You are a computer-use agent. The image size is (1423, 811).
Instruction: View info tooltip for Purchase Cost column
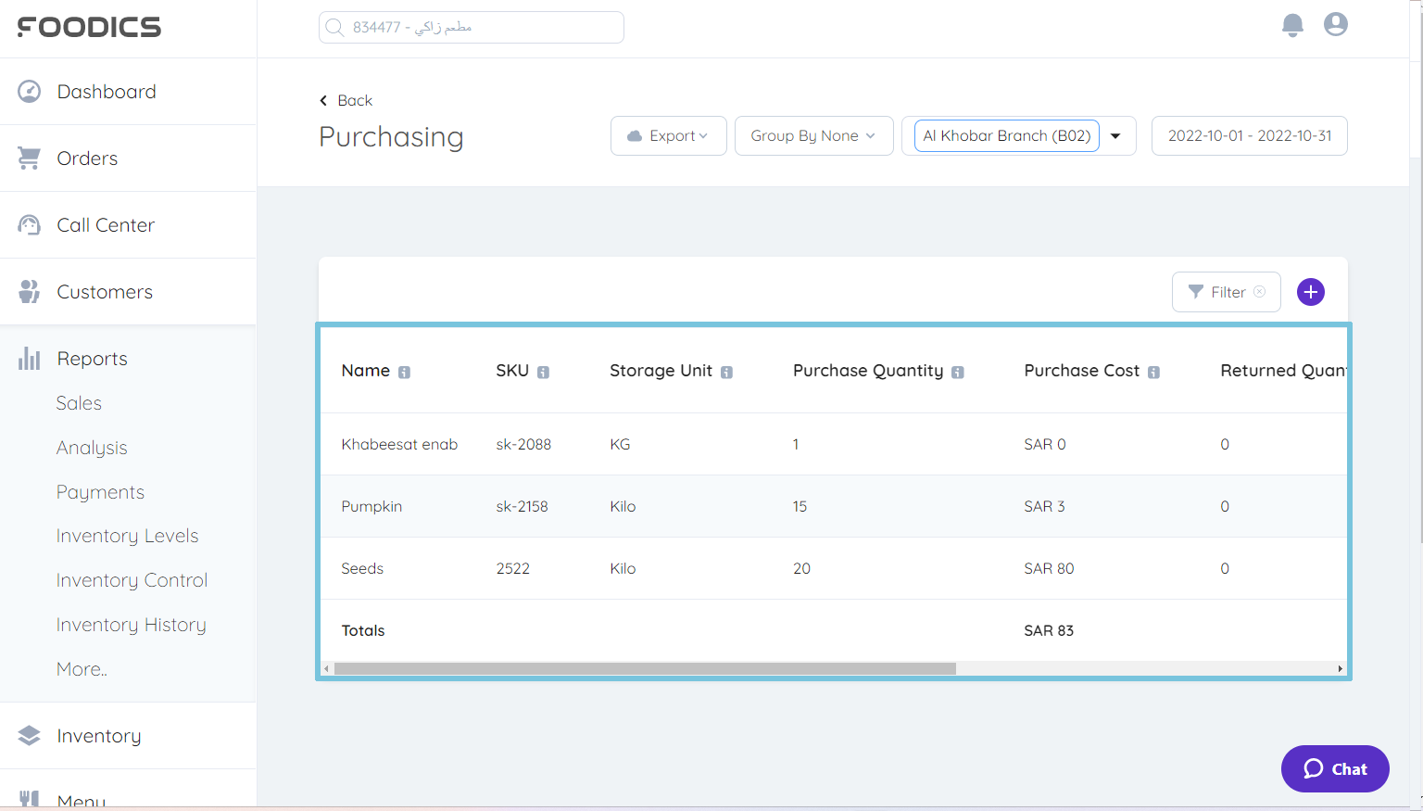coord(1153,371)
